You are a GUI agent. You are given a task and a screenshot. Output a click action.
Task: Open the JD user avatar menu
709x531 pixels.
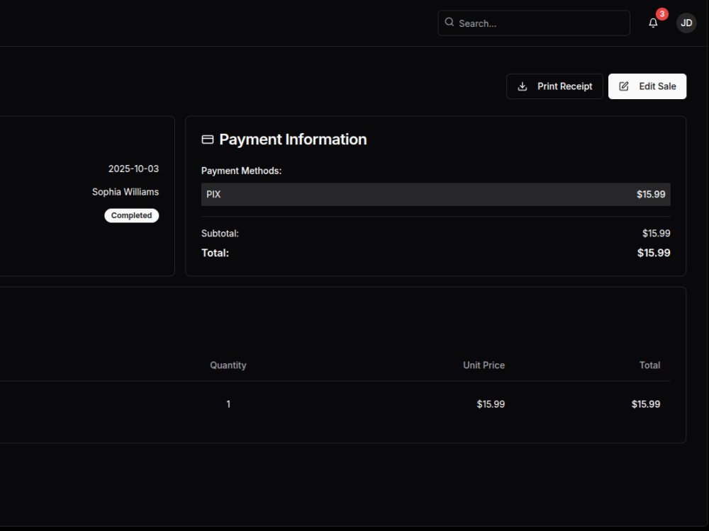[x=686, y=23]
